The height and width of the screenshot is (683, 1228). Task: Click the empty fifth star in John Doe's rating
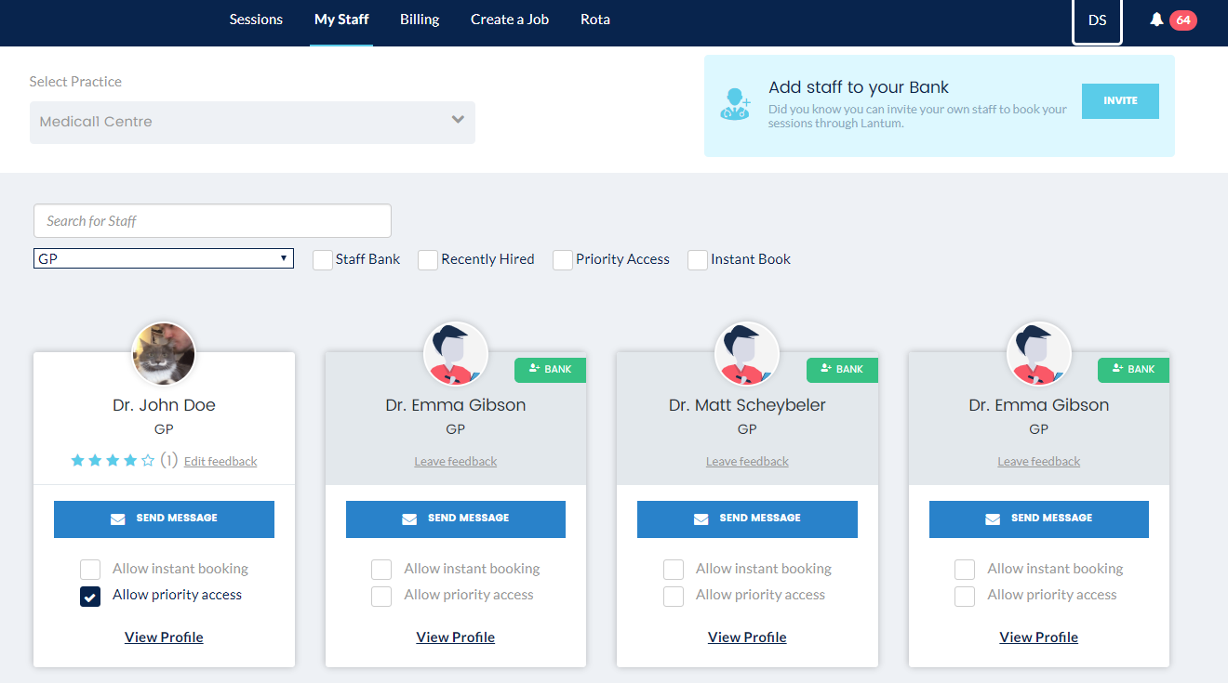click(x=148, y=460)
